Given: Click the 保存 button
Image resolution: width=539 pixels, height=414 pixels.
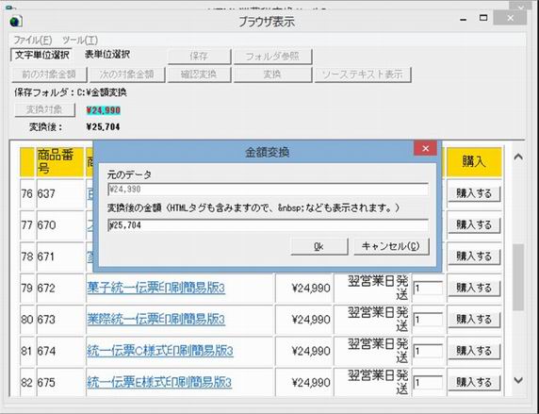Looking at the screenshot, I should point(199,56).
